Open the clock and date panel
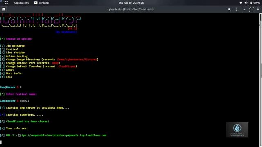The height and width of the screenshot is (147, 262). [x=131, y=3]
